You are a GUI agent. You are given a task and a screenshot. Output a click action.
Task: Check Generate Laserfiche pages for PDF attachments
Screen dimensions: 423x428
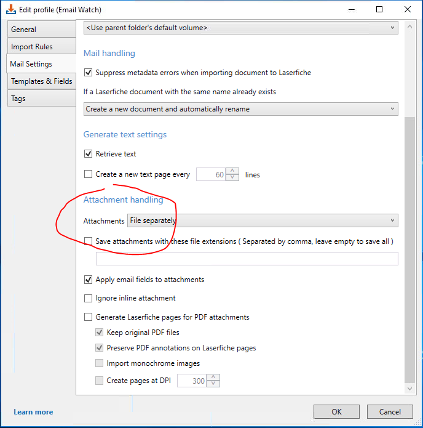pos(88,317)
